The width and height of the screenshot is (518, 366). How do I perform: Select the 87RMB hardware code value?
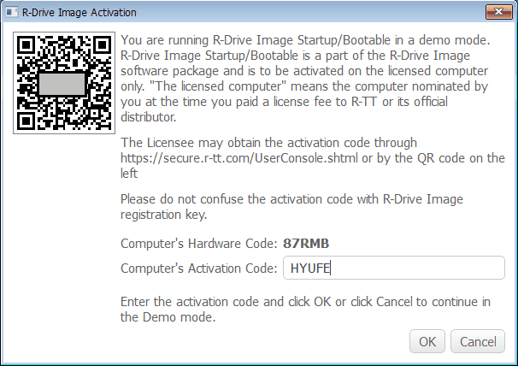[x=306, y=244]
